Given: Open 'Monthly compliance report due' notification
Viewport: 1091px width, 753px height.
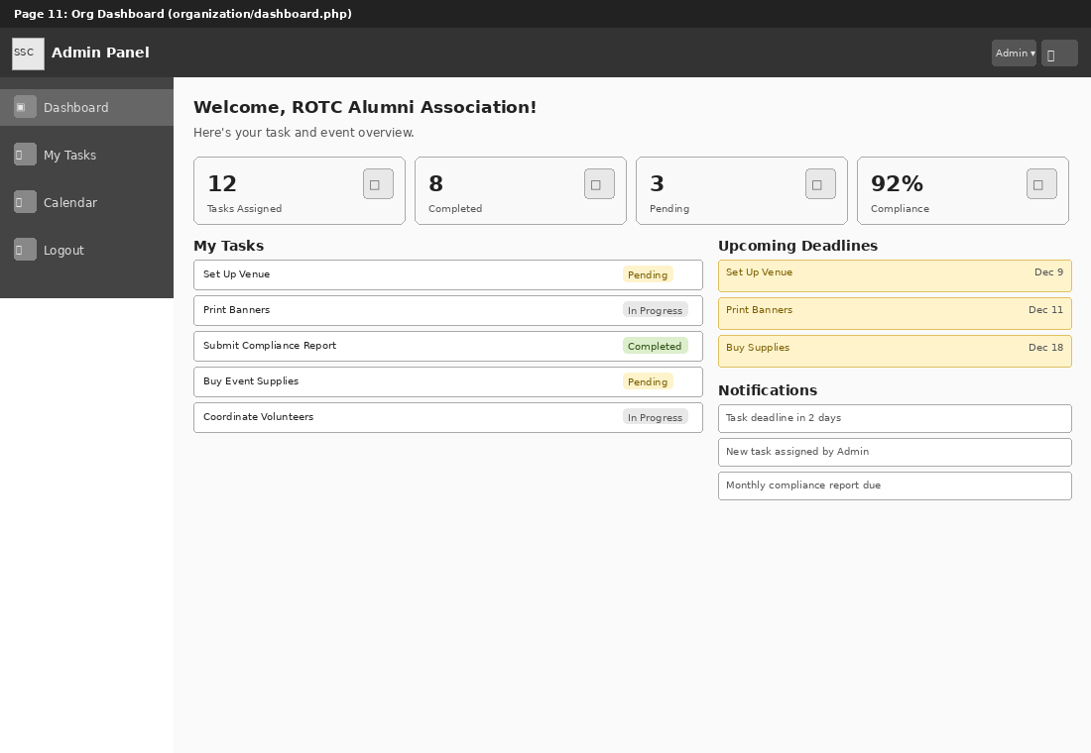Looking at the screenshot, I should (895, 486).
